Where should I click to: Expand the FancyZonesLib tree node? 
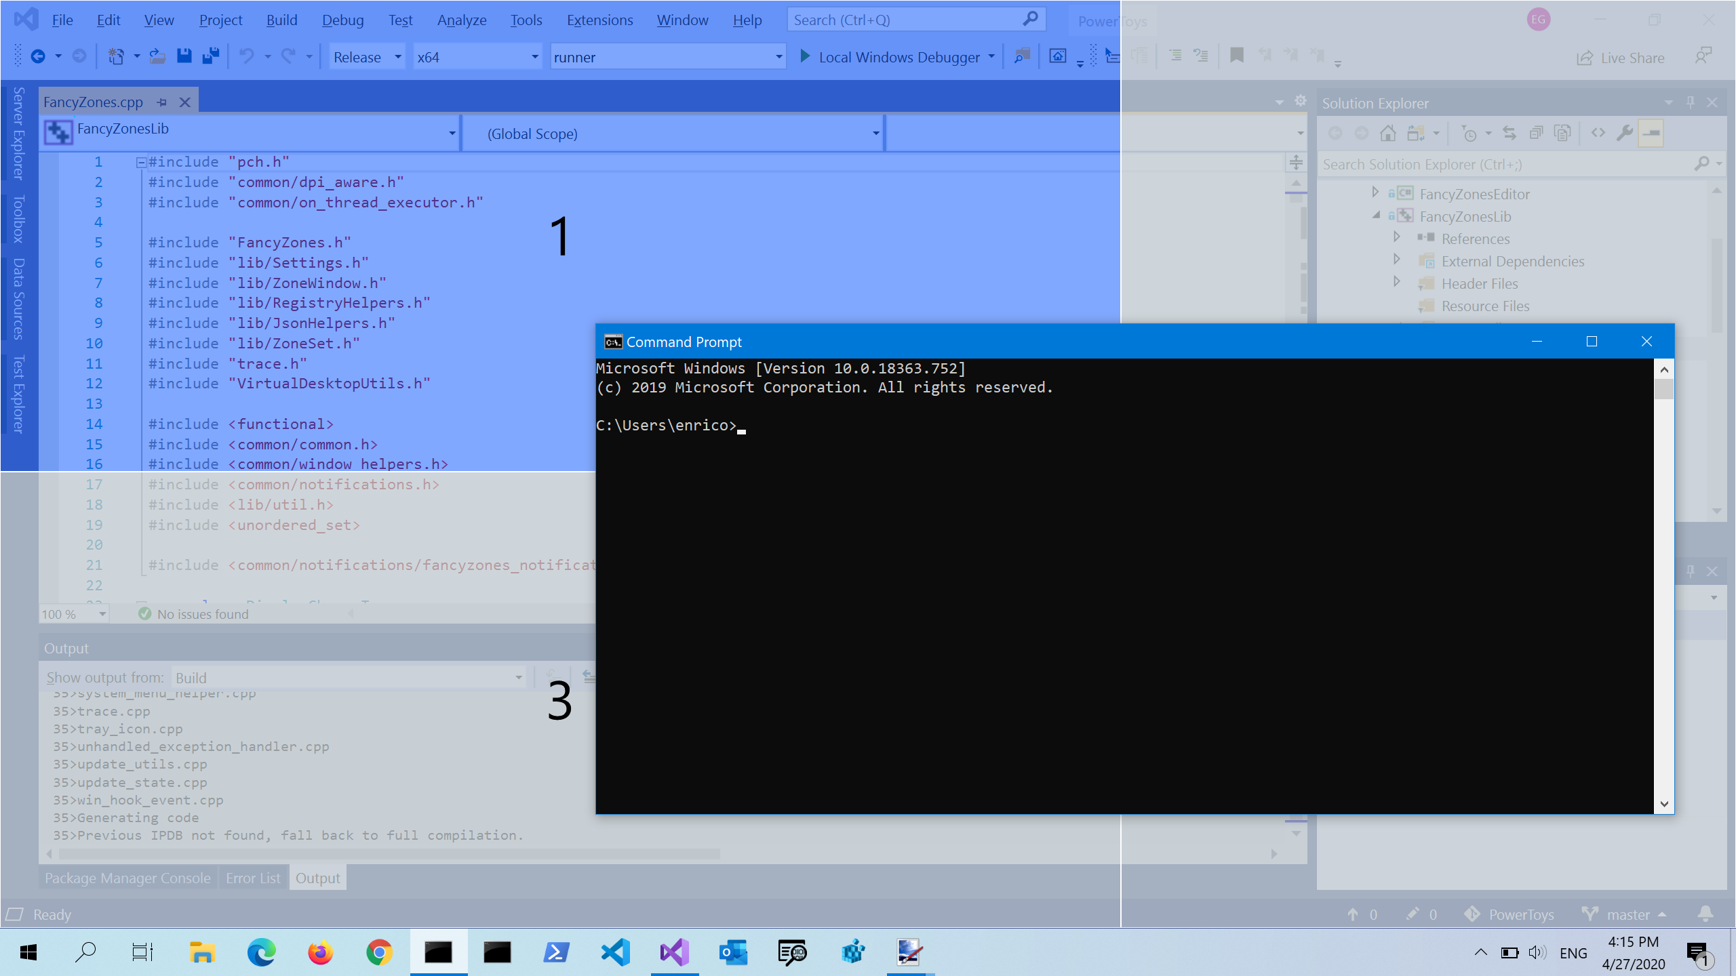pos(1377,216)
